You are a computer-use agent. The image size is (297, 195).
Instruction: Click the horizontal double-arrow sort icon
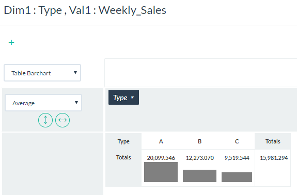tap(62, 120)
